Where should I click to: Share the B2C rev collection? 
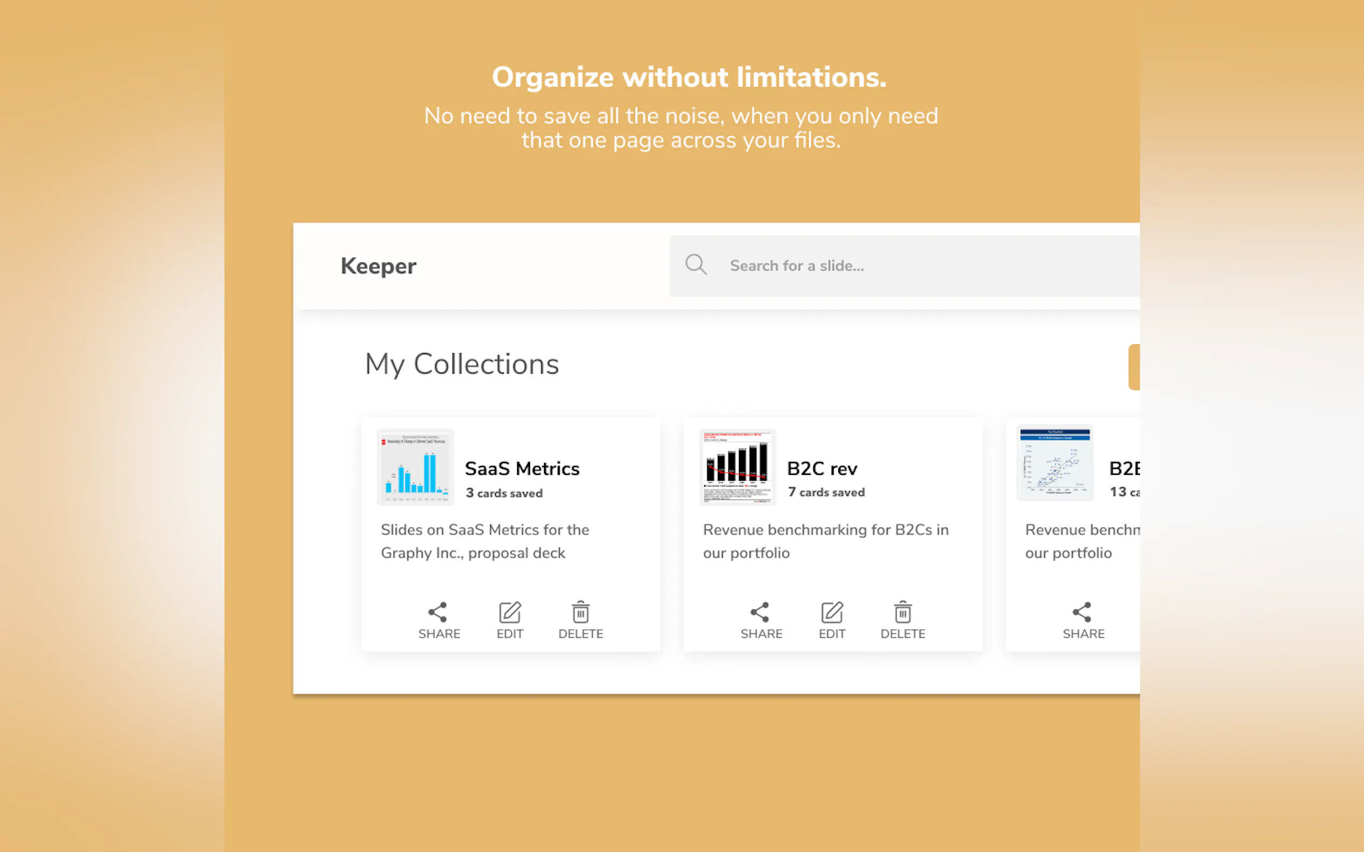pyautogui.click(x=760, y=612)
